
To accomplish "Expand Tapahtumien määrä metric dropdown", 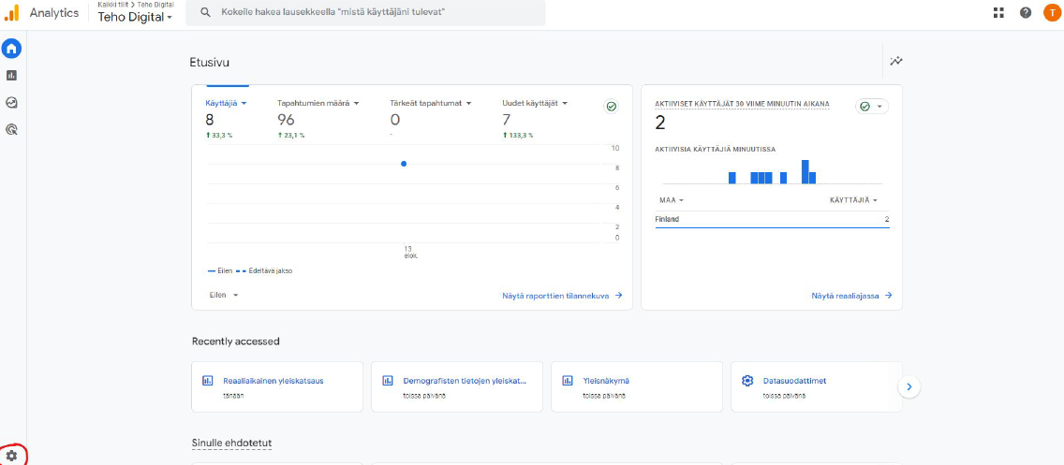I will [357, 104].
